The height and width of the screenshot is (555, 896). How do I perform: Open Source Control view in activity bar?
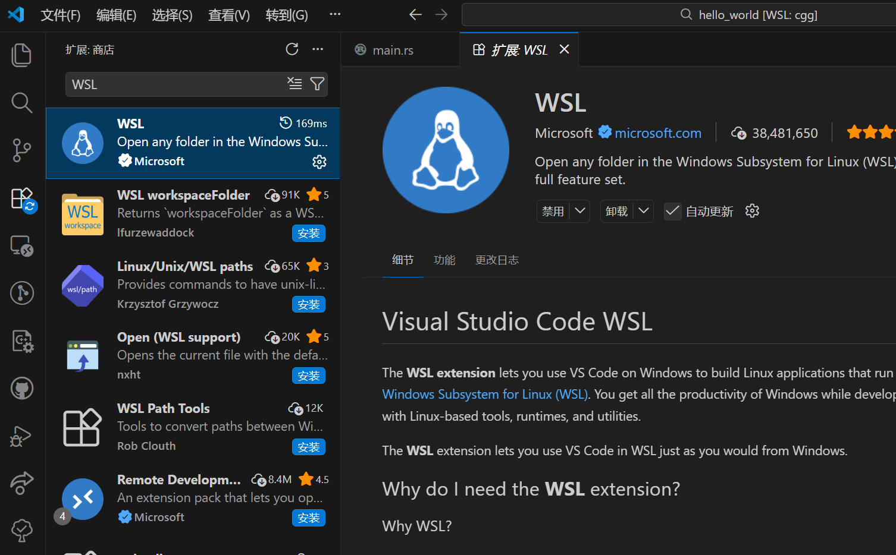(22, 150)
